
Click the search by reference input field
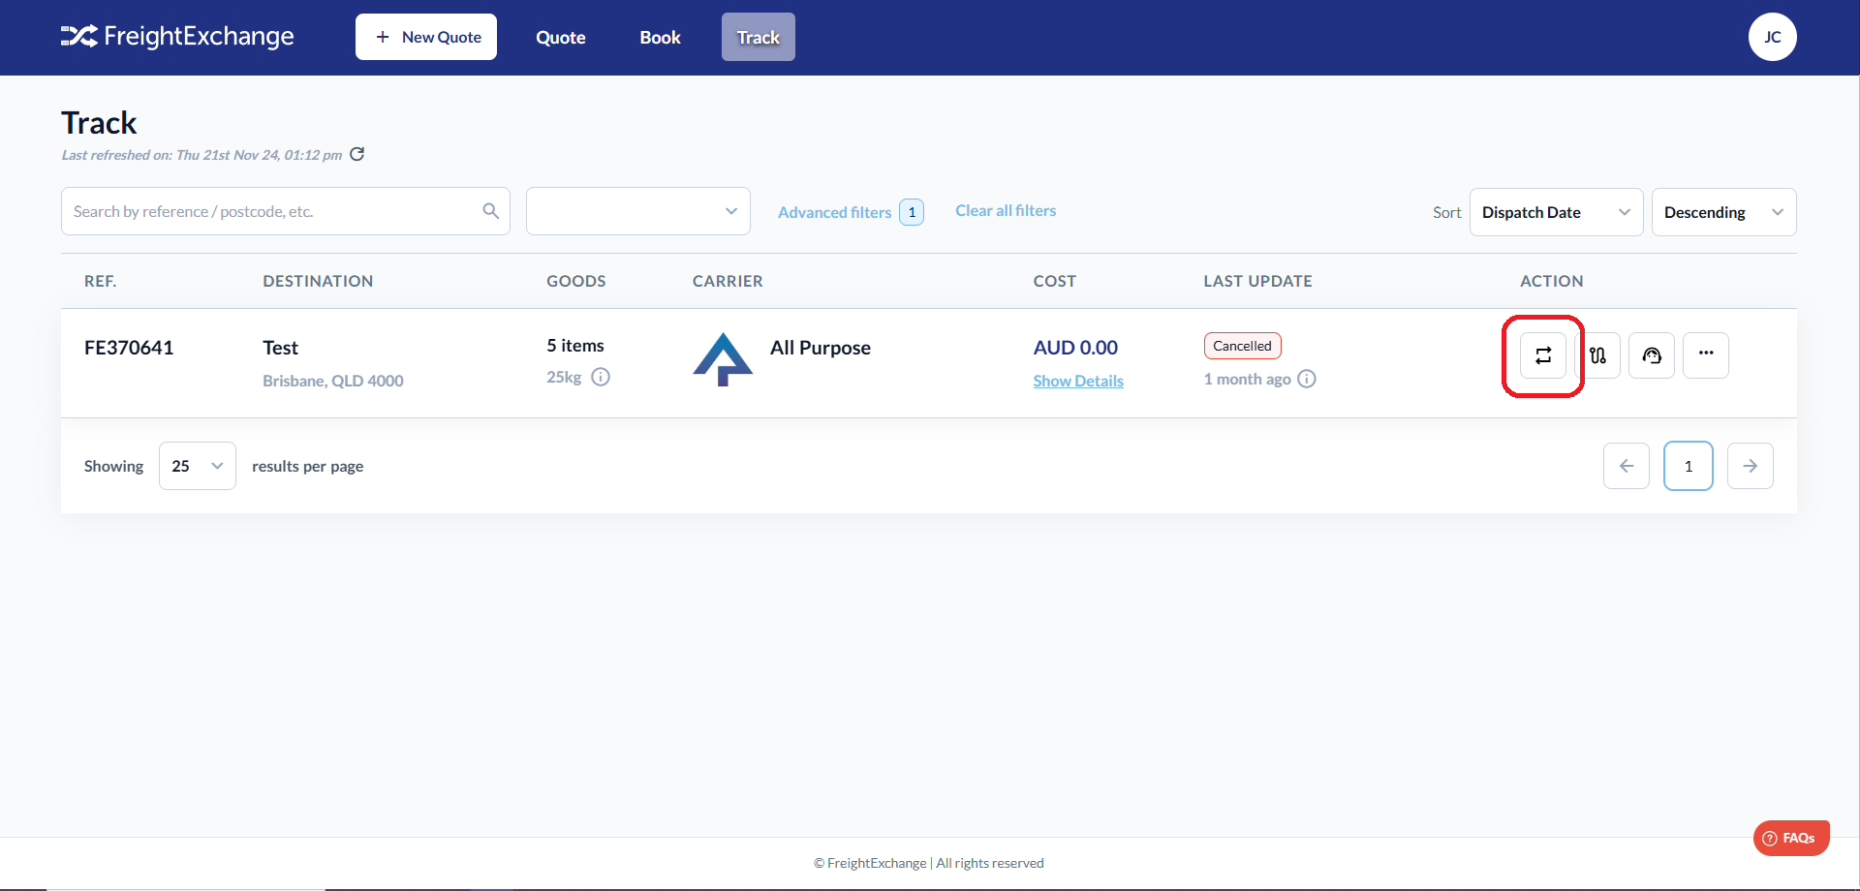286,211
